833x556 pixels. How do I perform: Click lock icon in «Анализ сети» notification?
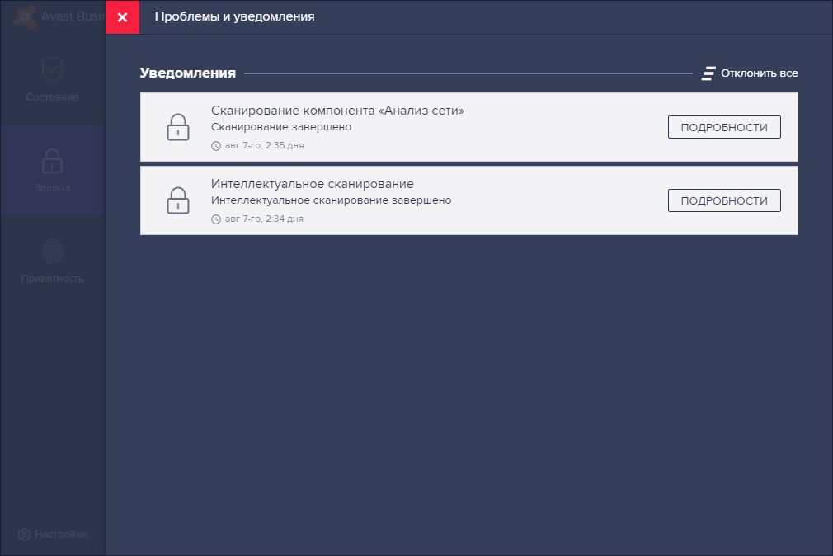[x=178, y=127]
